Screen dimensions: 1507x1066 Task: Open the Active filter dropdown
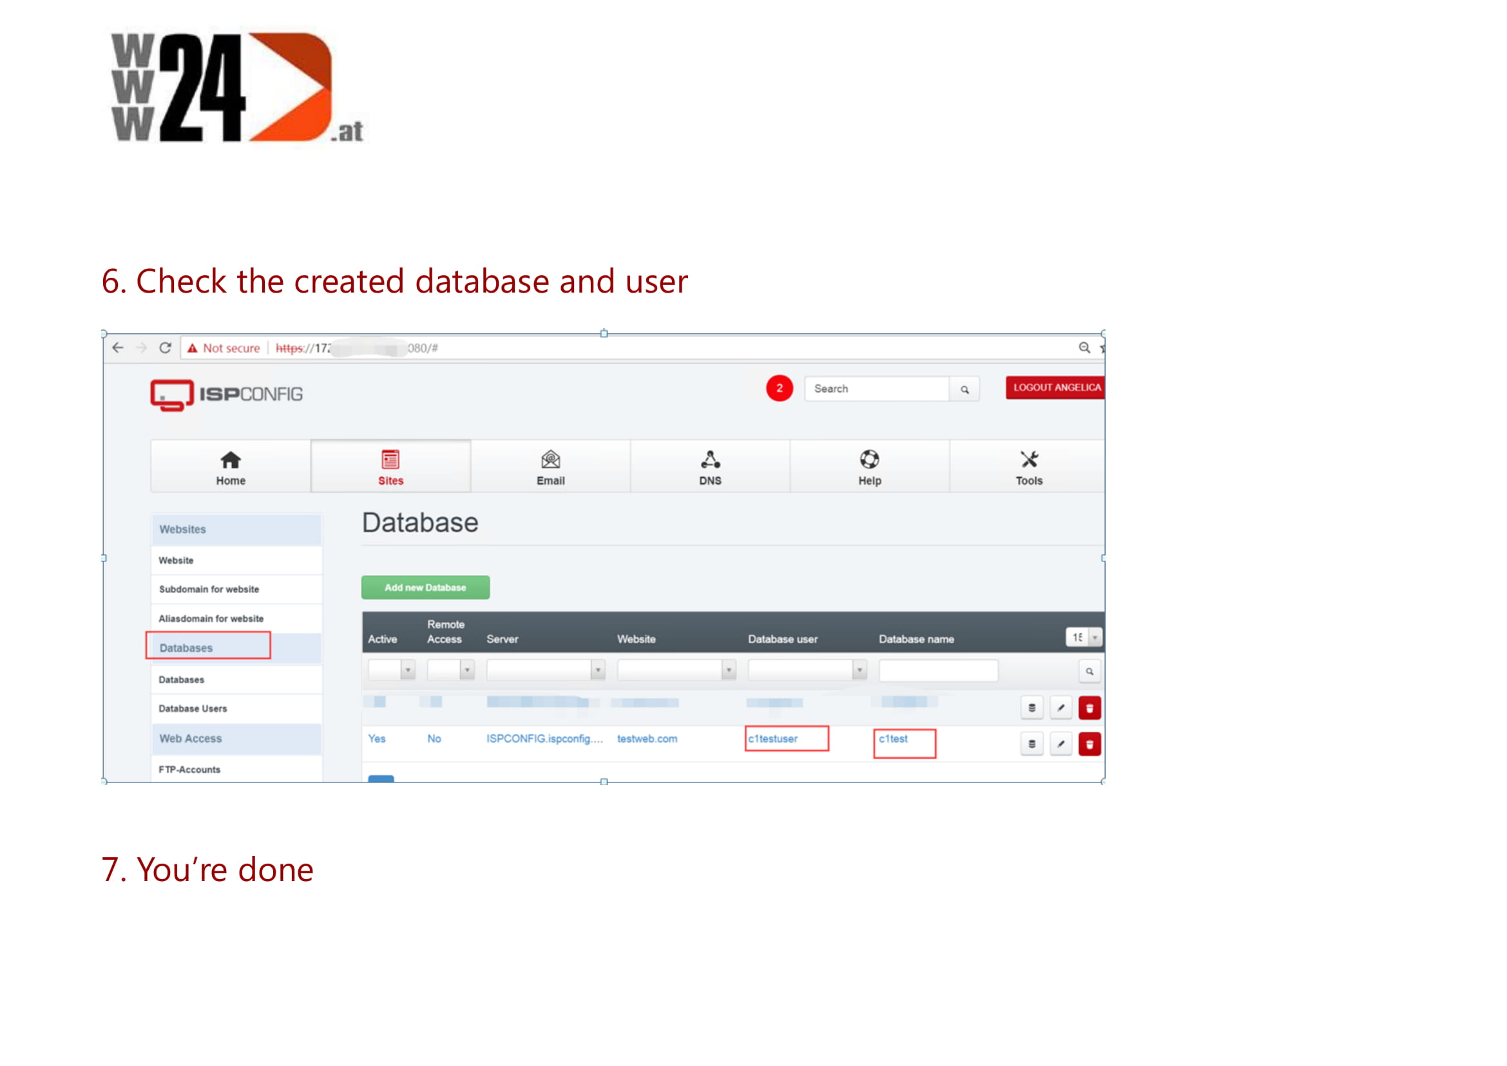click(392, 670)
